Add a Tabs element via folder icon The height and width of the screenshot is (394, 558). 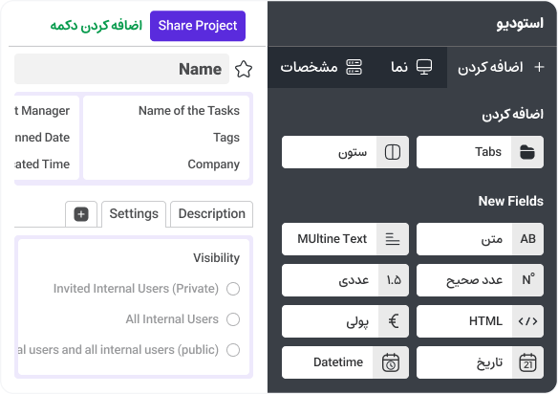click(527, 152)
